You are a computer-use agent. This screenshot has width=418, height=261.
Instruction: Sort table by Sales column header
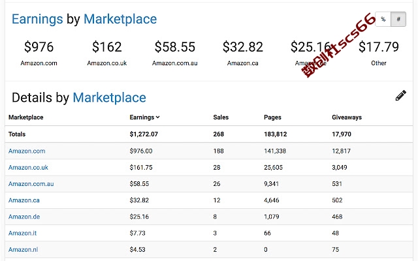tap(221, 117)
